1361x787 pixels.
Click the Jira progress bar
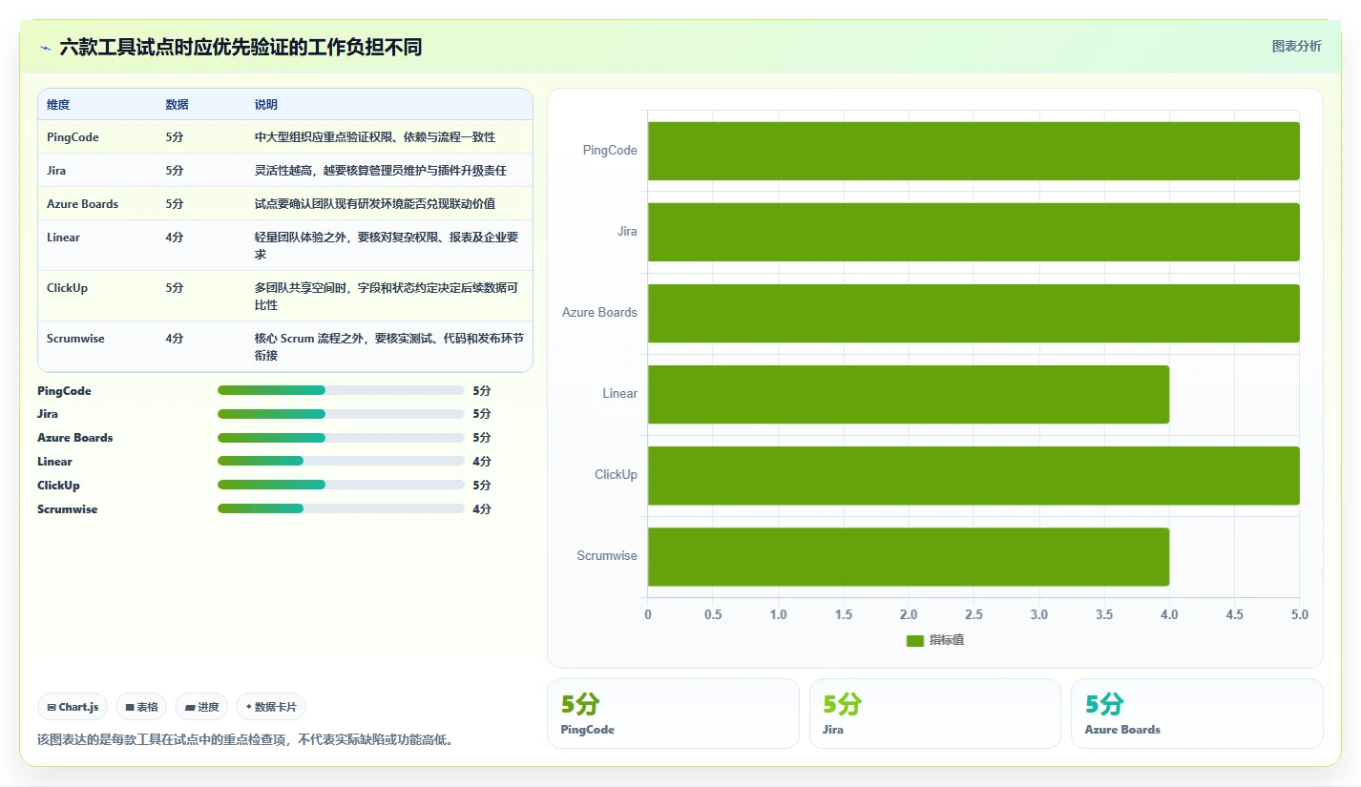tap(341, 414)
